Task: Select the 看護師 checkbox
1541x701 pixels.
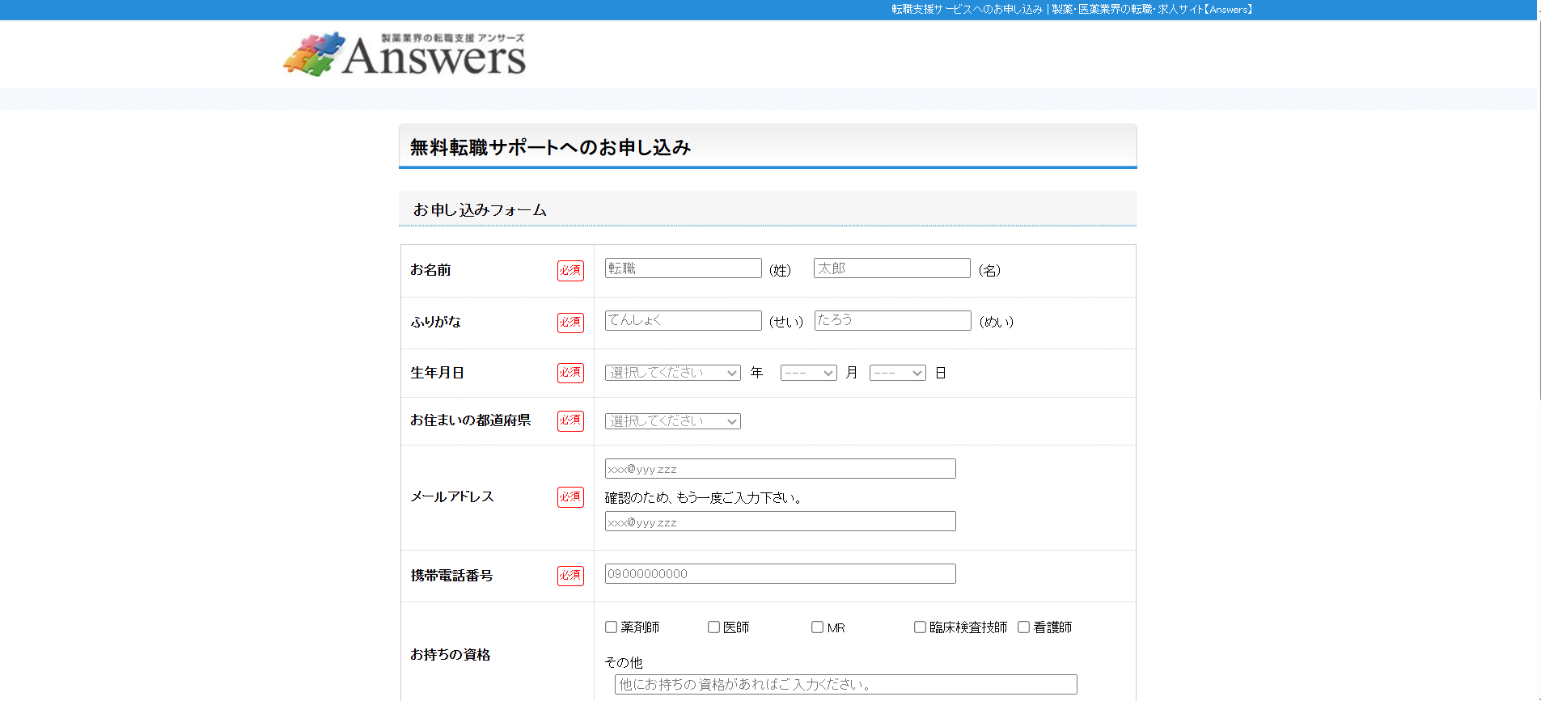Action: point(1023,627)
